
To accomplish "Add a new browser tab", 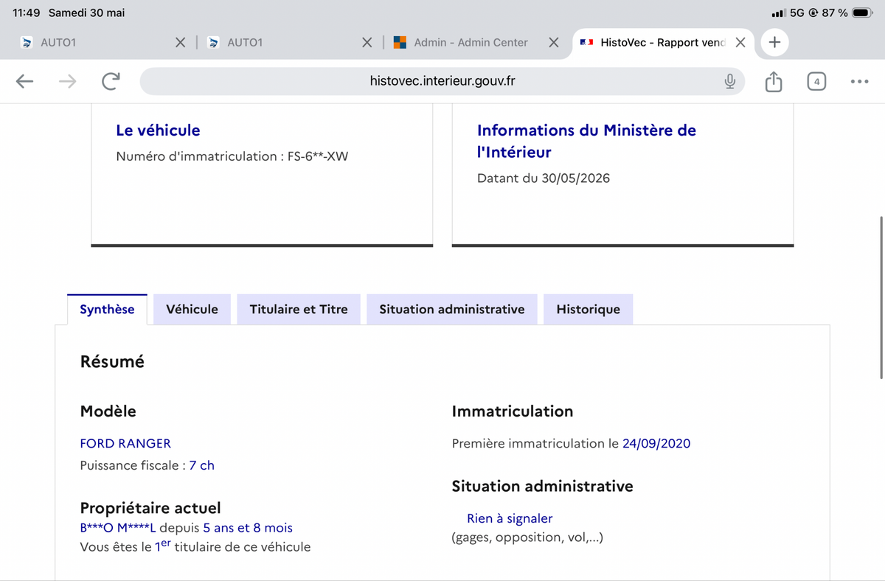I will coord(774,43).
